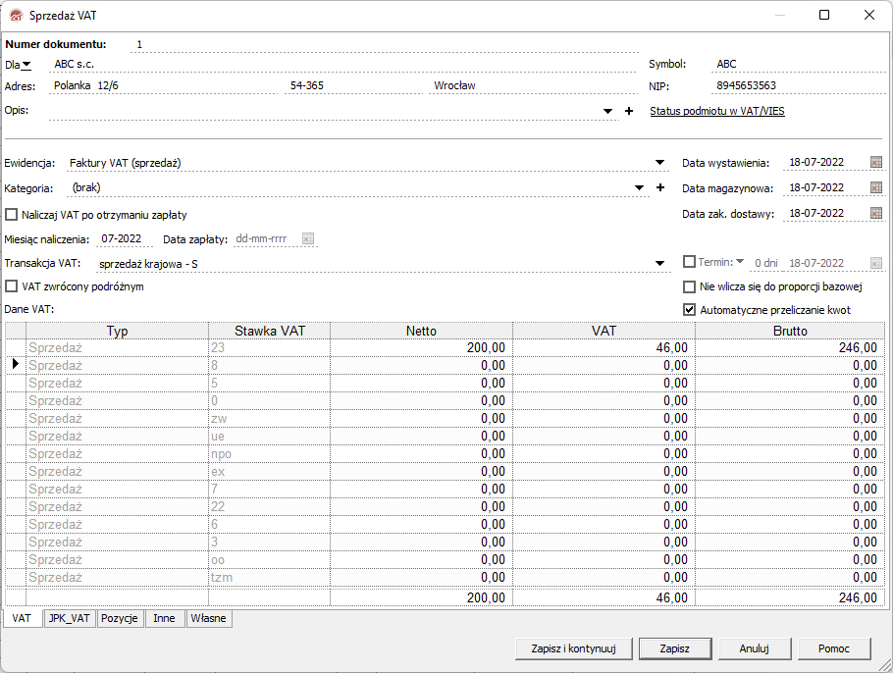Select the Sprzedaż row with rate ue

(x=445, y=436)
